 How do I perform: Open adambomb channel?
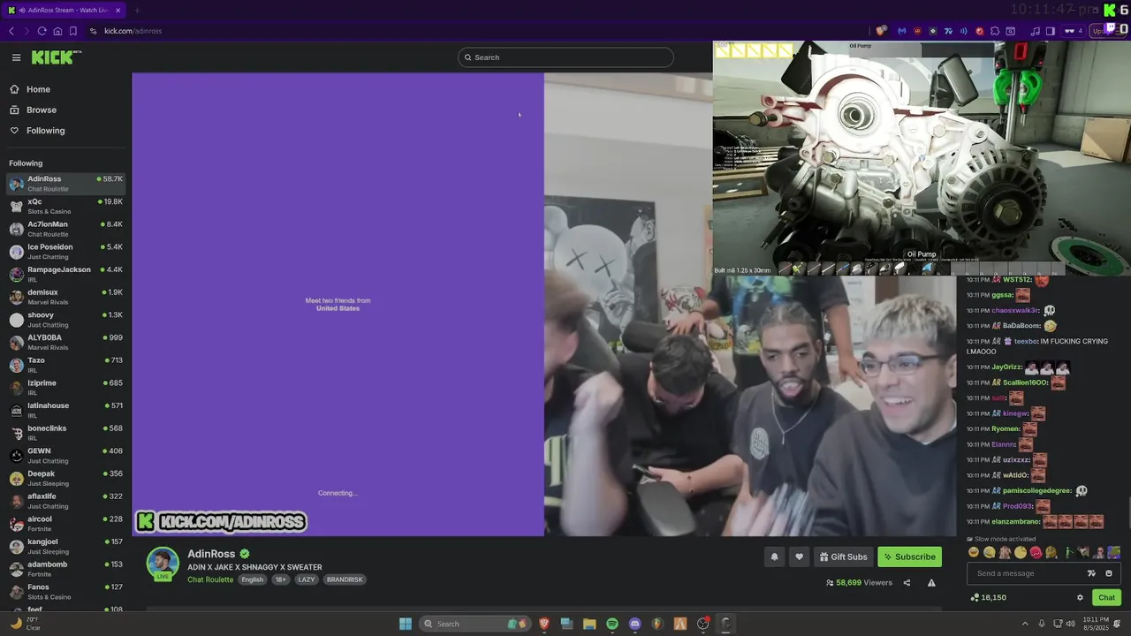tap(65, 569)
